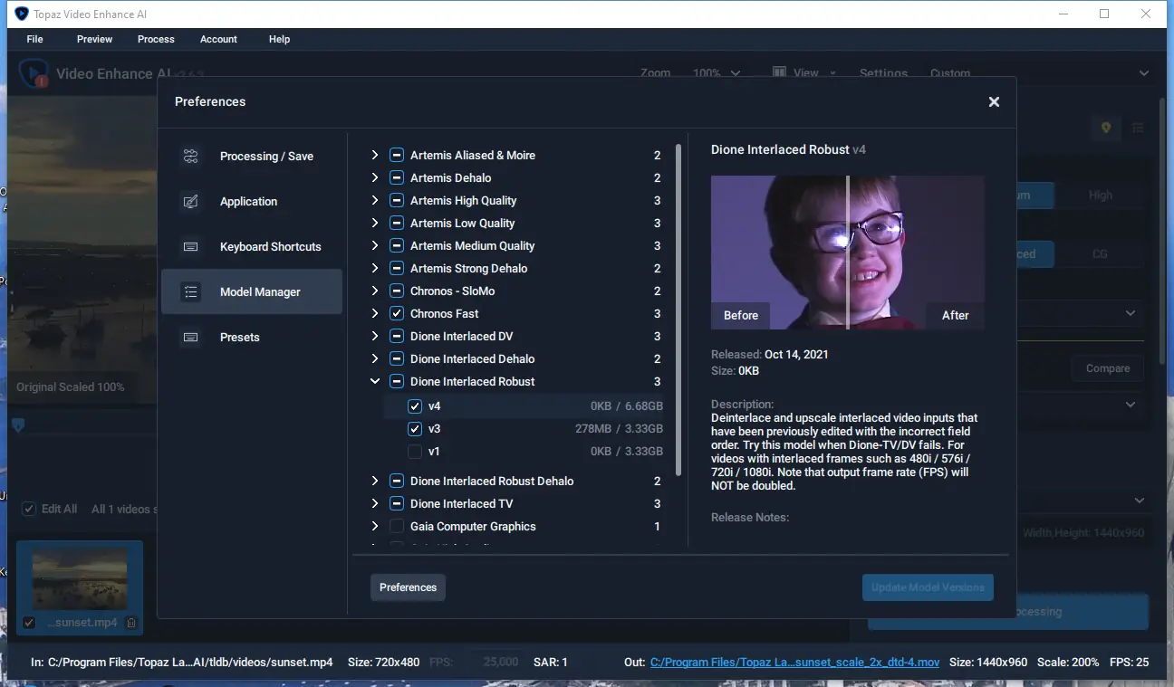This screenshot has height=687, width=1174.
Task: Expand the Dione Interlaced DV model
Action: point(375,337)
